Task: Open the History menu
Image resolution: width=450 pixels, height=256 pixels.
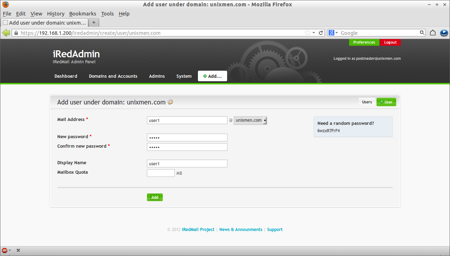Action: pos(56,14)
